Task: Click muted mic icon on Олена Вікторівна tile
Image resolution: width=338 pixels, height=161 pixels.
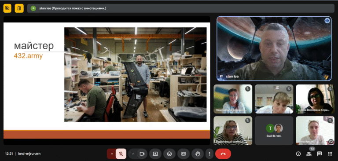Action: pos(330,89)
